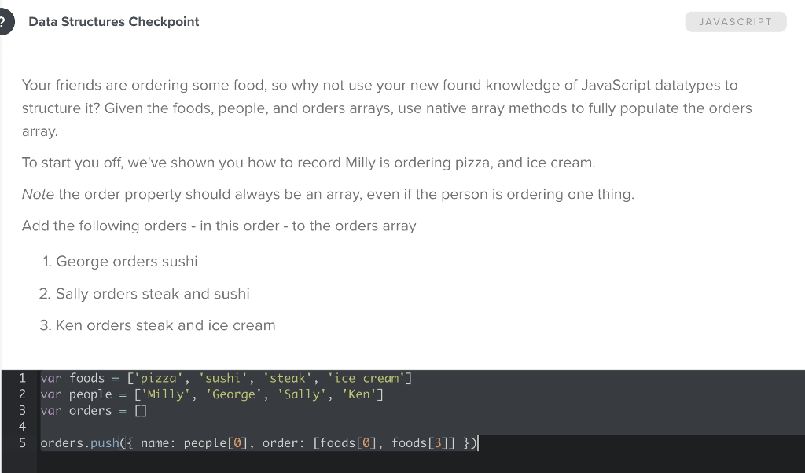Select the 'pizza' string in the foods array
Viewport: 805px width, 473px height.
157,378
